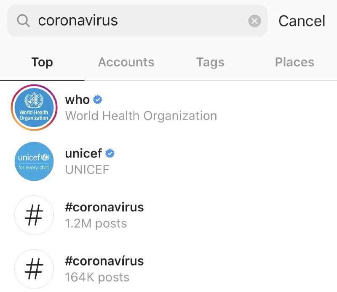Viewport: 337px width, 292px height.
Task: Tap the hash icon beside #coronavirus 1.2M posts
Action: pos(34,215)
